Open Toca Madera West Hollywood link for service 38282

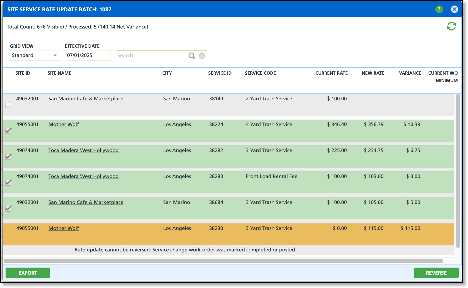[x=83, y=151]
